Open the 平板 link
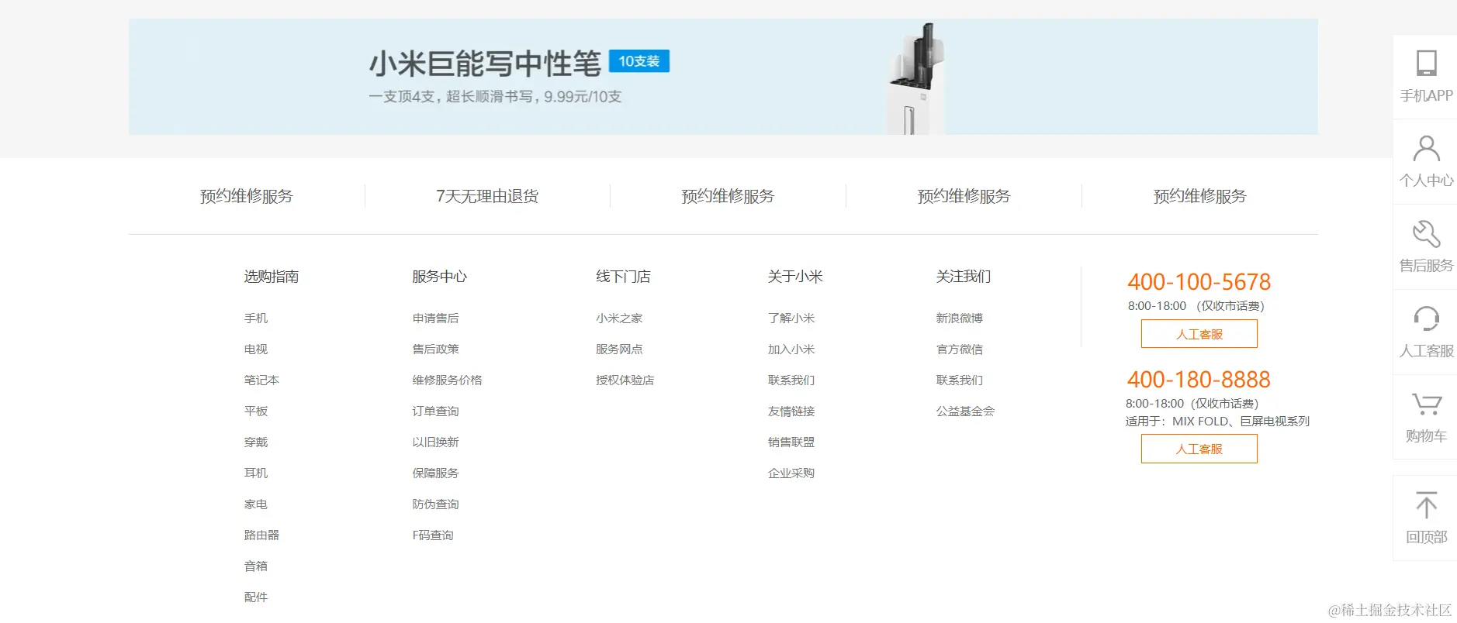 256,411
